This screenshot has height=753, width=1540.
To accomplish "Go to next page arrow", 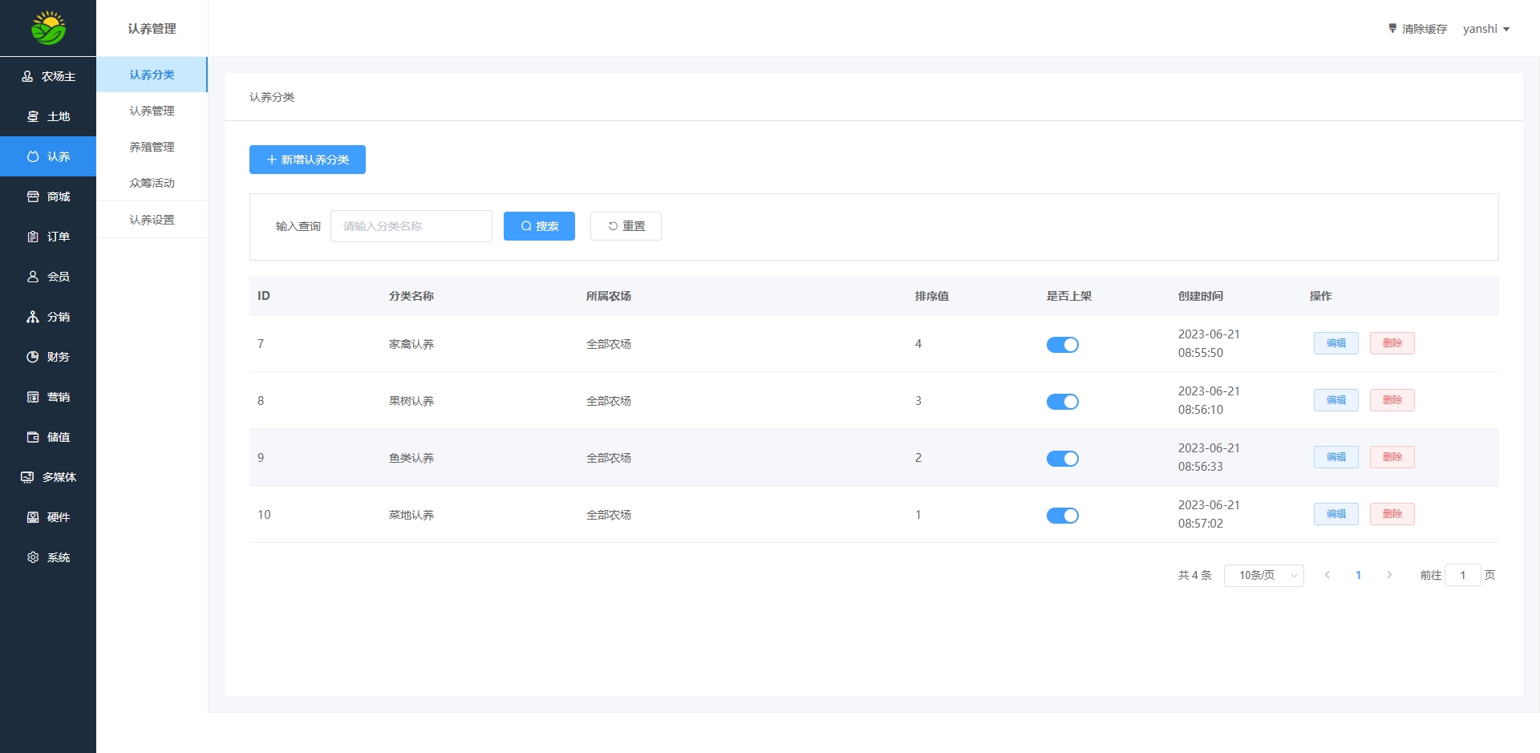I will (1389, 575).
